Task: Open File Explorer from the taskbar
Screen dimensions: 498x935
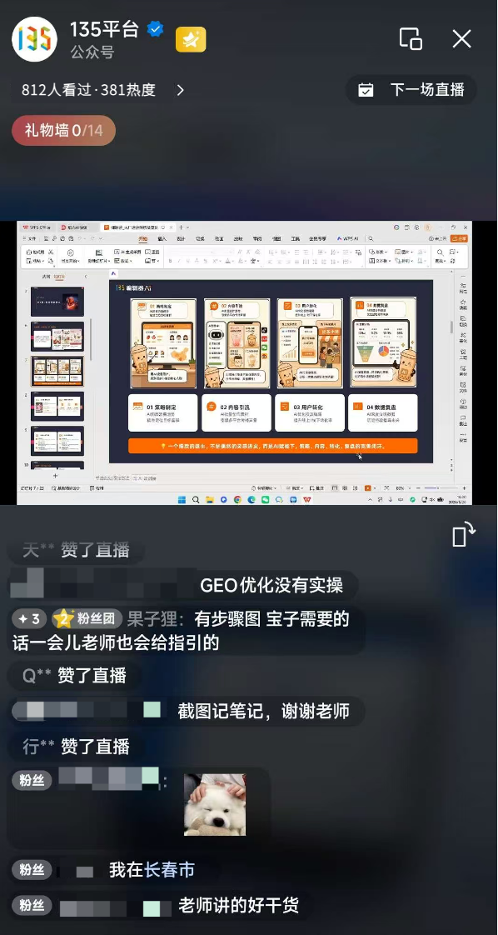Action: 210,499
